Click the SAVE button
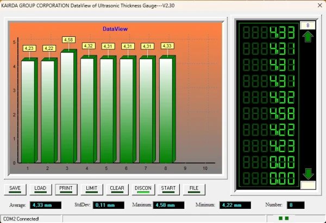The image size is (326, 223). 15,189
